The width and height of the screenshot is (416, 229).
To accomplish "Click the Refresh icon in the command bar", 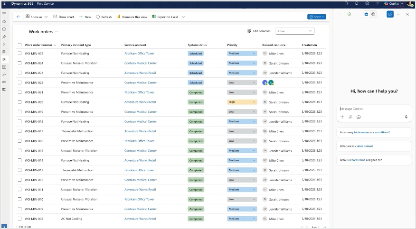I will click(98, 17).
